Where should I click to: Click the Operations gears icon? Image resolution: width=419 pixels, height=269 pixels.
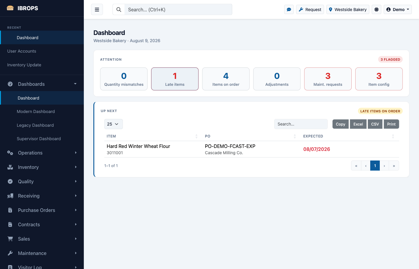[10, 153]
